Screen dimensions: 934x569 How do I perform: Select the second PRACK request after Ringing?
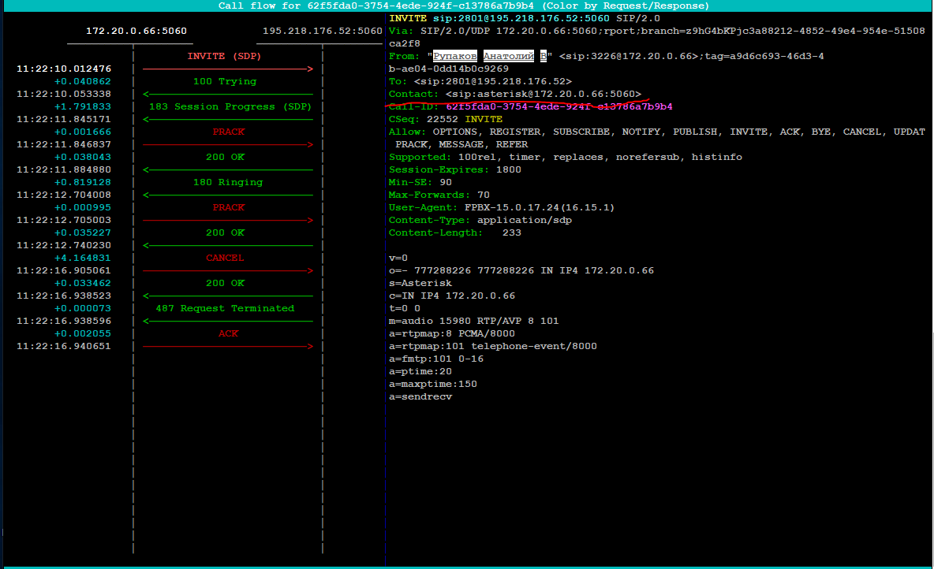pyautogui.click(x=228, y=208)
